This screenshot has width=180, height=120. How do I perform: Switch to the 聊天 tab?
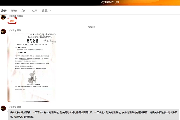[x=4, y=11]
